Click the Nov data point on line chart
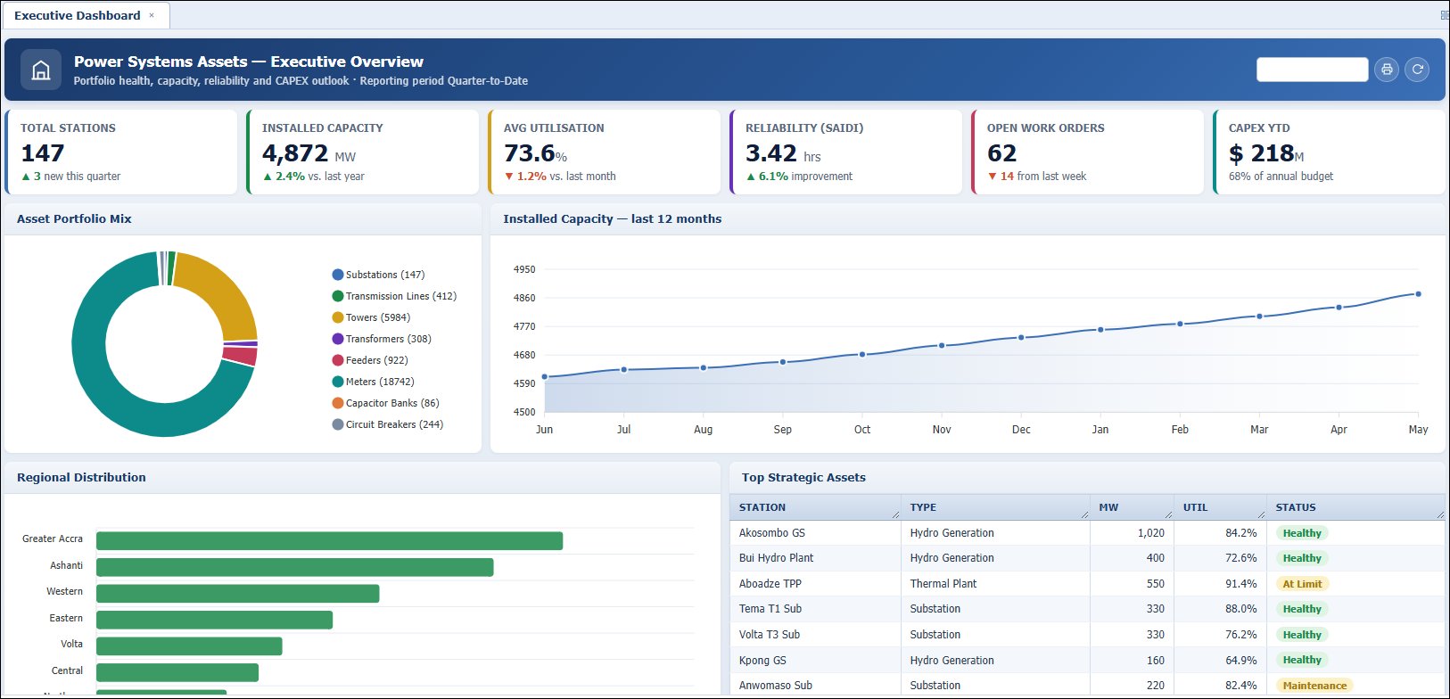Viewport: 1450px width, 699px height. tap(942, 345)
